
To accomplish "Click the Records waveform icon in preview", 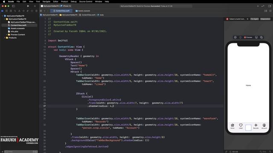I will click(256, 125).
